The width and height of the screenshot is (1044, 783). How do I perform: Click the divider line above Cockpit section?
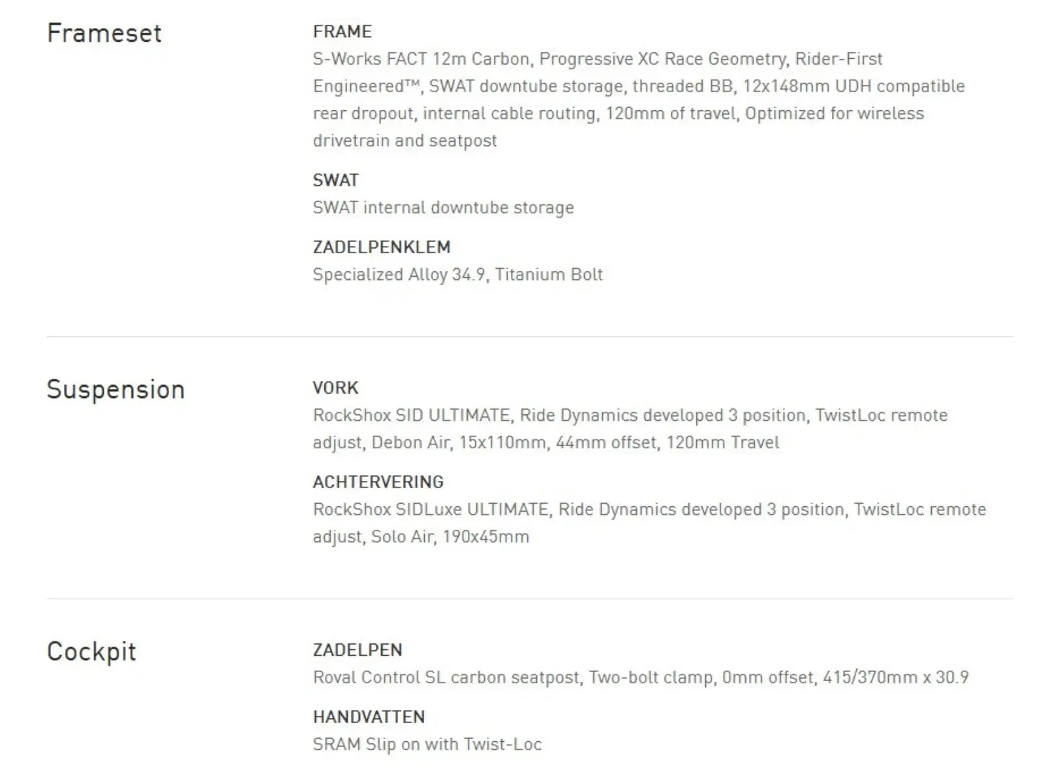coord(530,599)
